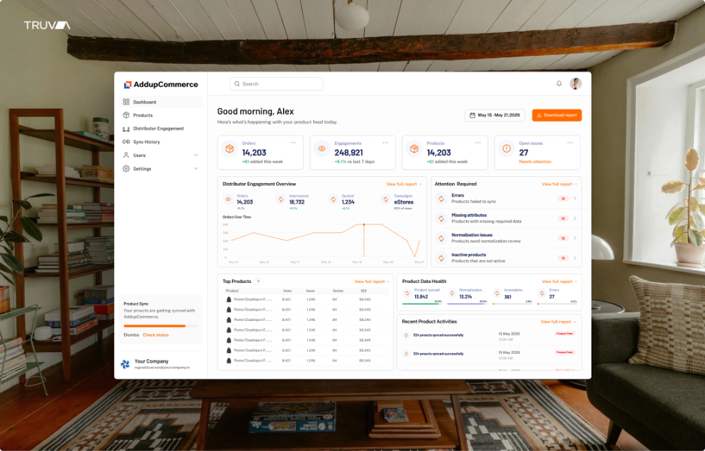The width and height of the screenshot is (705, 451).
Task: View full report for Recent Product Activities
Action: pos(558,322)
